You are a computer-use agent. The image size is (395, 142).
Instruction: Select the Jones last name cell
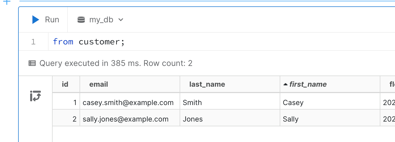coord(193,119)
